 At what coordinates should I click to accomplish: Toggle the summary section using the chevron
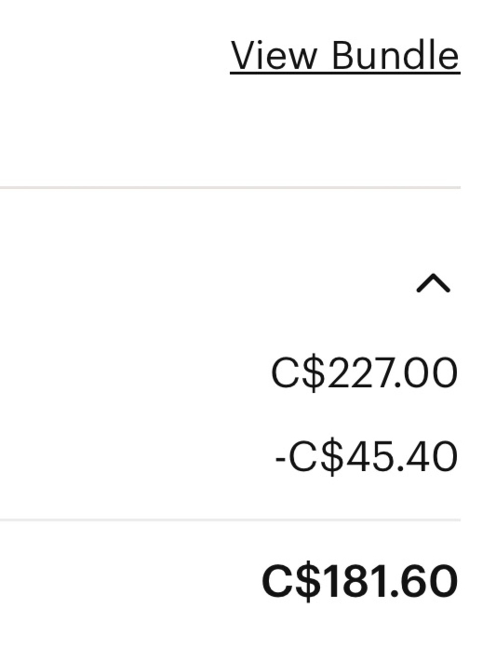tap(433, 284)
